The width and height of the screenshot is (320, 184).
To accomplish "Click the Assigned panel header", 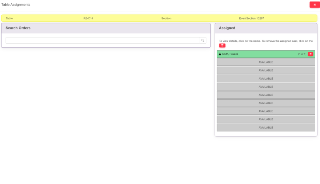I will click(x=227, y=28).
